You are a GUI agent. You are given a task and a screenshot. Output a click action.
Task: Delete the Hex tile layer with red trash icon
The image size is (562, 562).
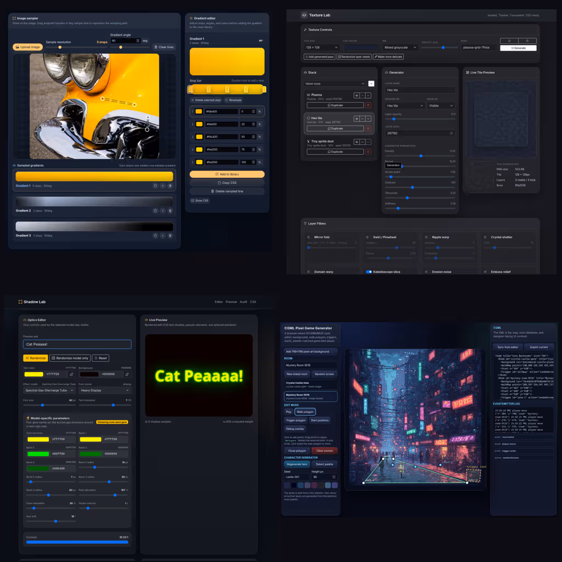pyautogui.click(x=368, y=128)
